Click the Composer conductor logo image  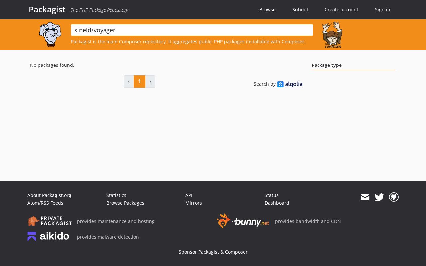[332, 35]
